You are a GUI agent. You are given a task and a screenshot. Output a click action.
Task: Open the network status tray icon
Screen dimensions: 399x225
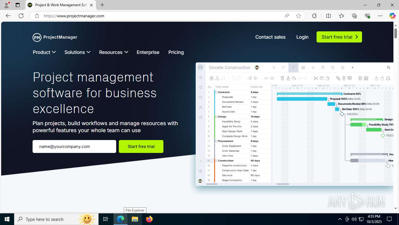point(361,219)
